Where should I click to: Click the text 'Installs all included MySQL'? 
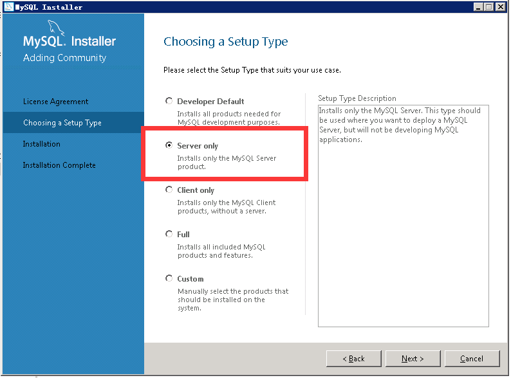[221, 247]
